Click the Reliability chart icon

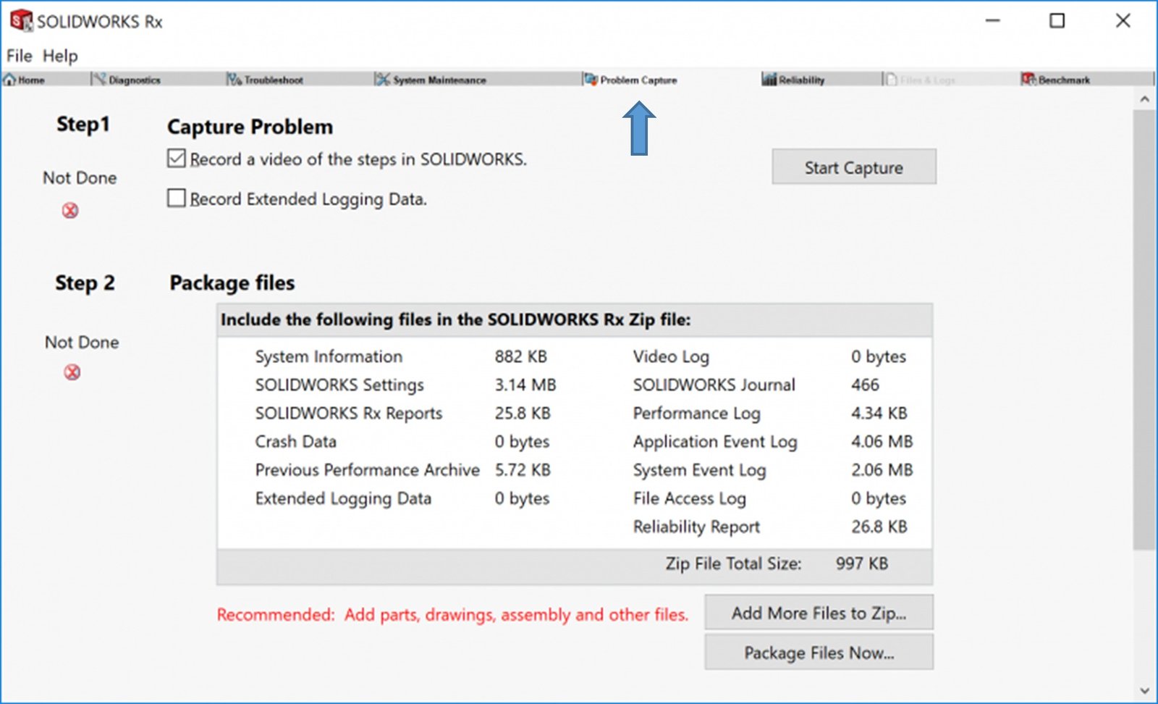coord(769,79)
